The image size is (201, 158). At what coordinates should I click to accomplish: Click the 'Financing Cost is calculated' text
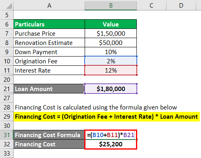96,107
